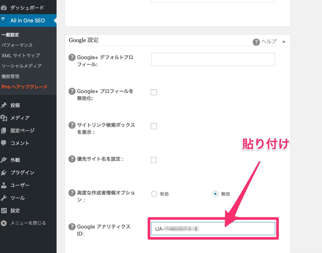322x253 pixels.
Task: Click the Appearance paintbrush icon
Action: (x=3, y=160)
